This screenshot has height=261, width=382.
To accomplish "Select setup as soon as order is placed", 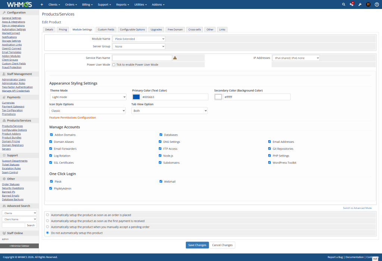I will point(47,215).
